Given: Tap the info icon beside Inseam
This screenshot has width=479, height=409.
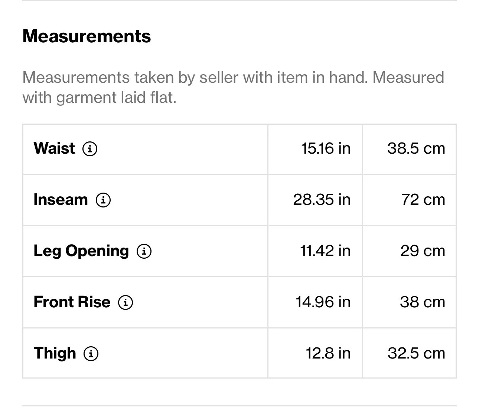Looking at the screenshot, I should tap(103, 200).
